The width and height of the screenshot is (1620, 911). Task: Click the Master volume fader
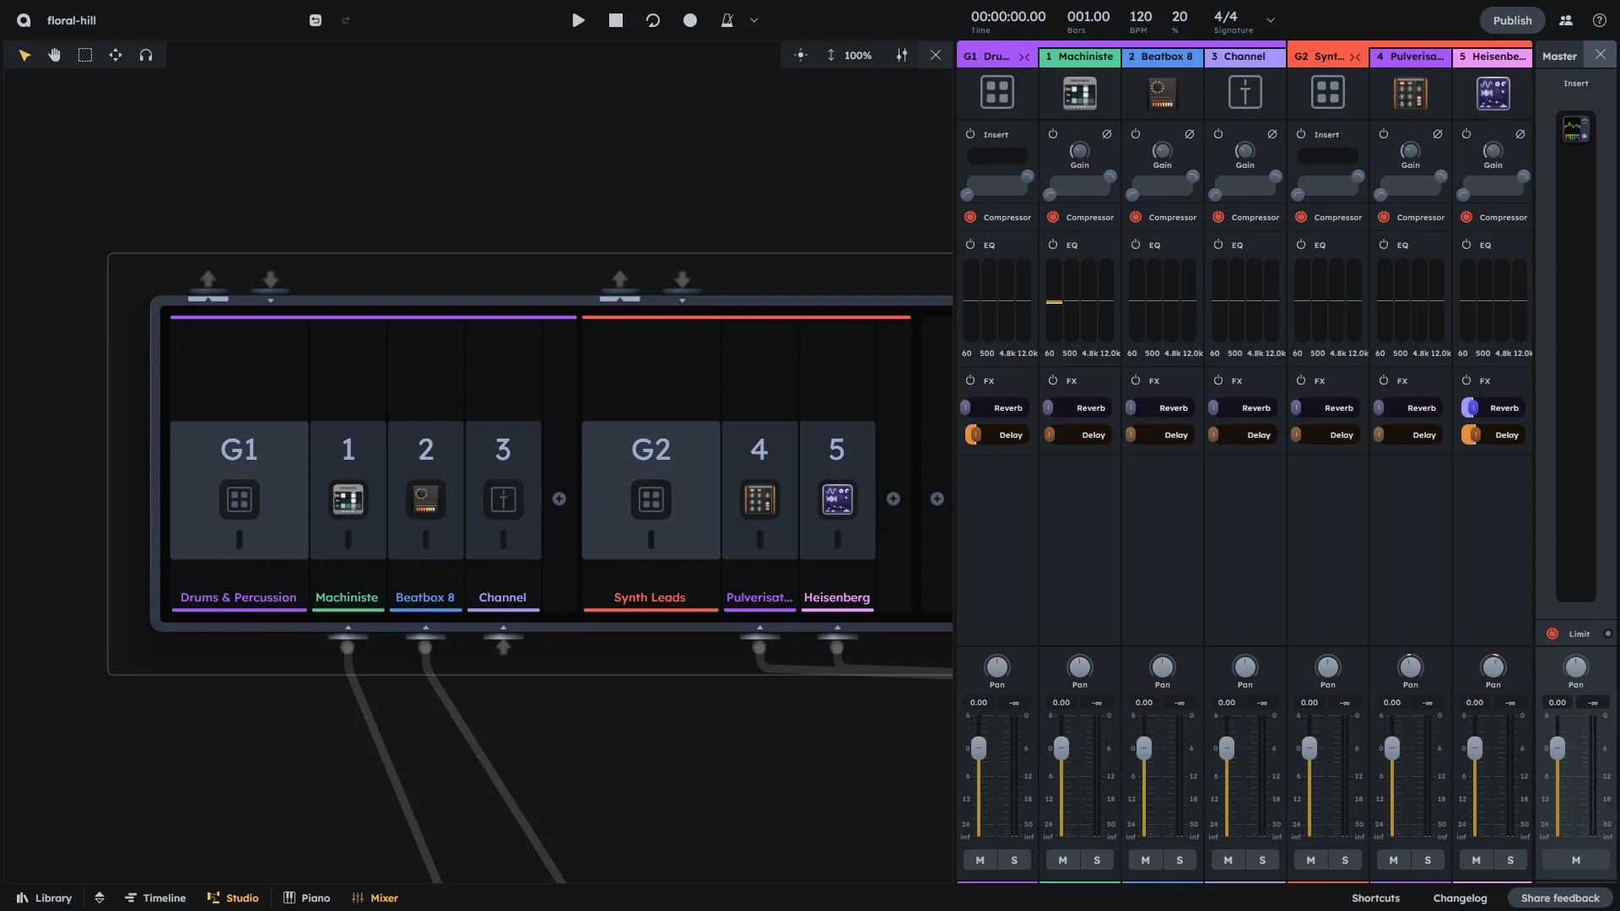pyautogui.click(x=1558, y=747)
